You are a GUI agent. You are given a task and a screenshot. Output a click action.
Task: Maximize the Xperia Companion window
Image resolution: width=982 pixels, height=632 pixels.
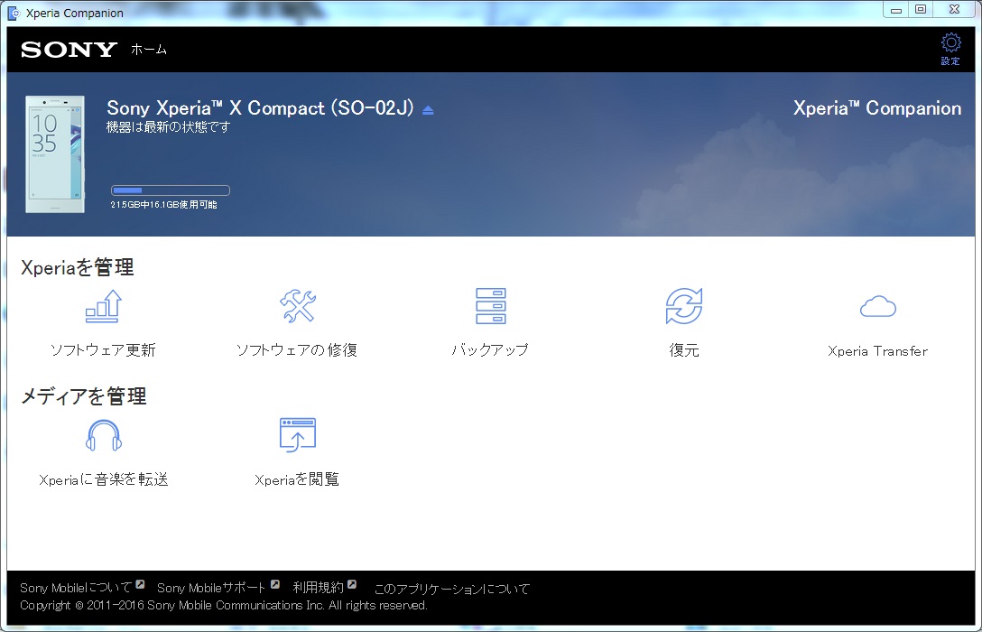(921, 9)
